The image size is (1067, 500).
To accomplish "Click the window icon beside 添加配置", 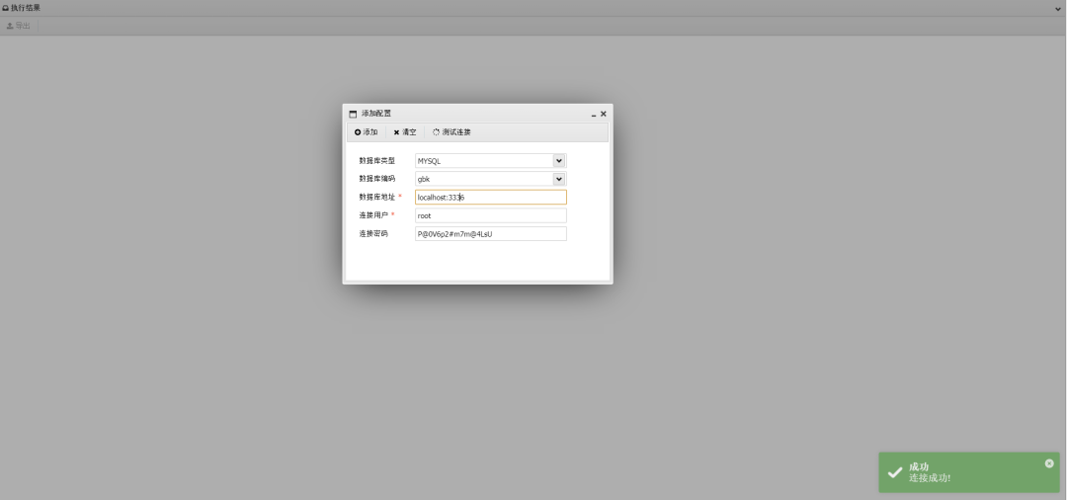I will pyautogui.click(x=353, y=115).
